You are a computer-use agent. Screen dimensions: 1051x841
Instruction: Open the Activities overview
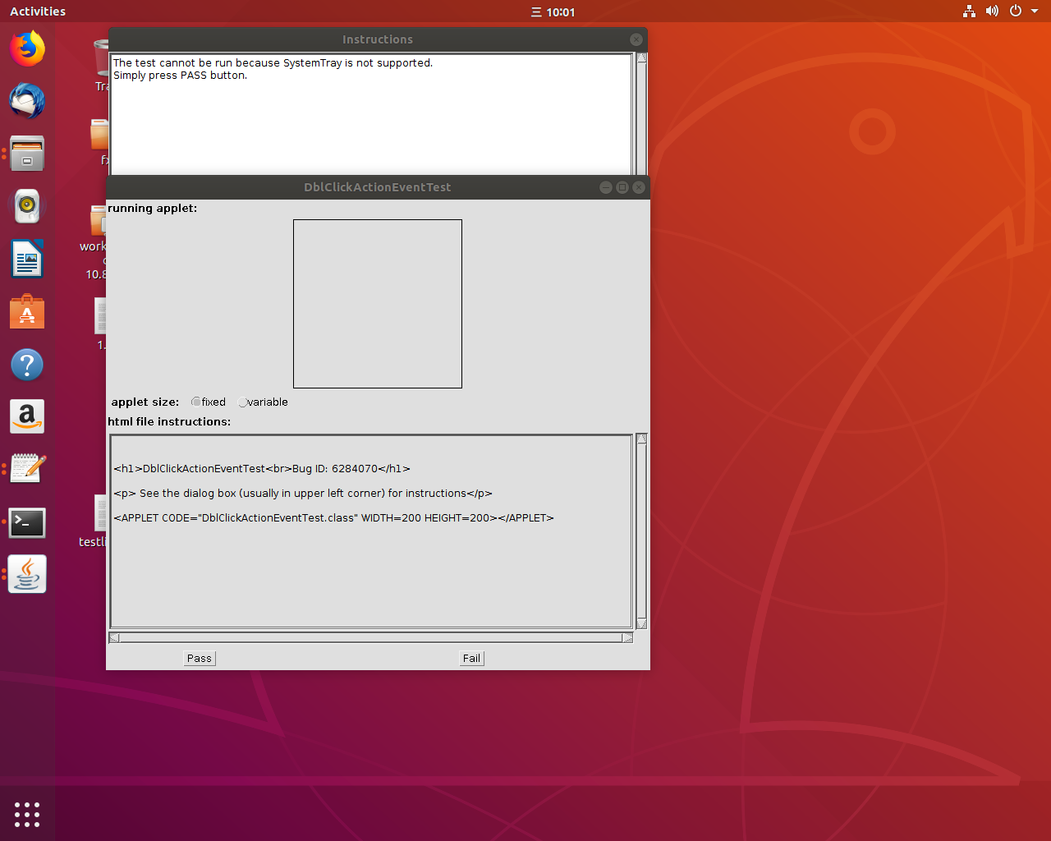(38, 11)
